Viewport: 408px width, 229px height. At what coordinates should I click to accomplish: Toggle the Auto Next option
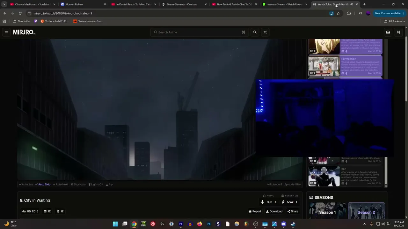point(60,184)
